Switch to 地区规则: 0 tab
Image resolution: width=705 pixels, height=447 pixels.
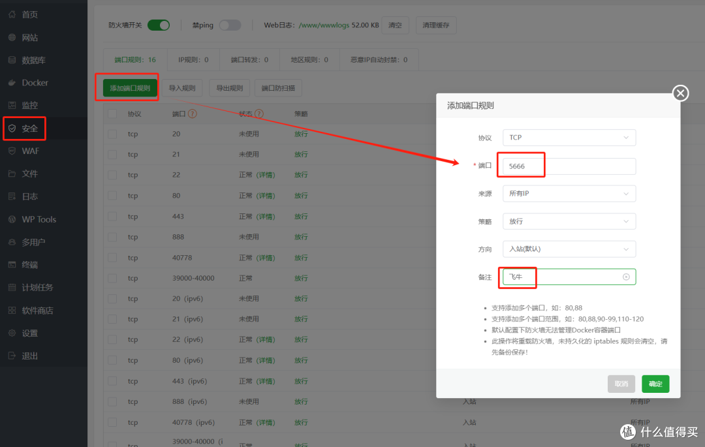(309, 60)
